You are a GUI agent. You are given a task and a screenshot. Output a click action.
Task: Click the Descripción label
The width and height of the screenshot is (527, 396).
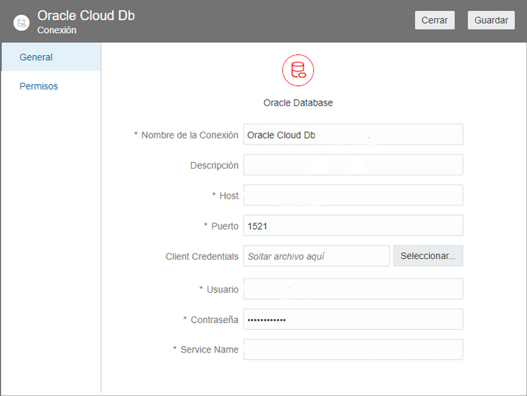pyautogui.click(x=214, y=166)
